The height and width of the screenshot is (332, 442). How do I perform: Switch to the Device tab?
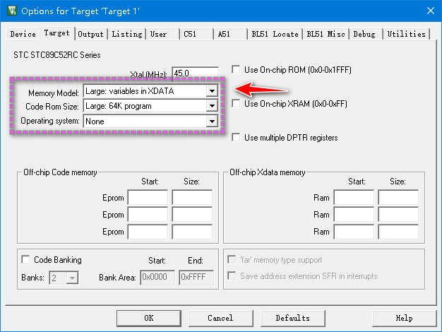click(23, 34)
